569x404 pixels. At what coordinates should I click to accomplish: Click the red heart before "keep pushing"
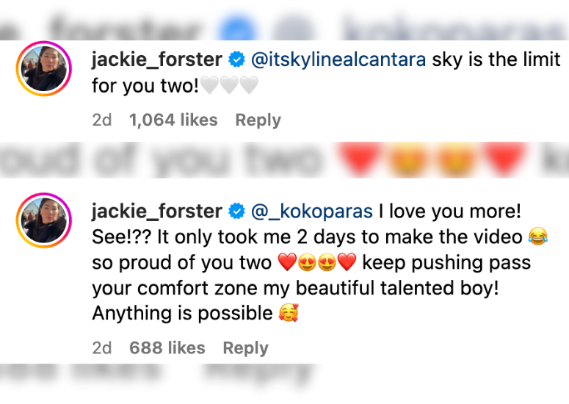pyautogui.click(x=347, y=263)
